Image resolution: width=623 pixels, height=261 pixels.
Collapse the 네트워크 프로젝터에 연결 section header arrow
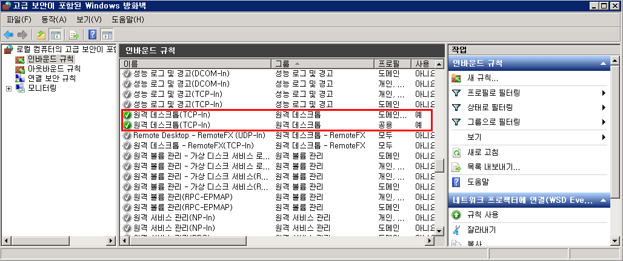(x=603, y=200)
